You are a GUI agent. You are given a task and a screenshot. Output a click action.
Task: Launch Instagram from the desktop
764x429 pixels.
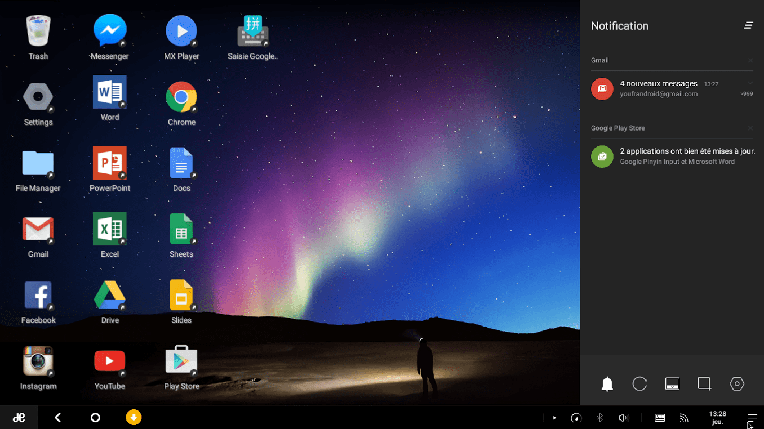tap(38, 361)
